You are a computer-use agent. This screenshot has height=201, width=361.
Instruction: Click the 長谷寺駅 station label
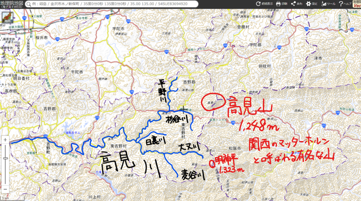click(x=82, y=18)
